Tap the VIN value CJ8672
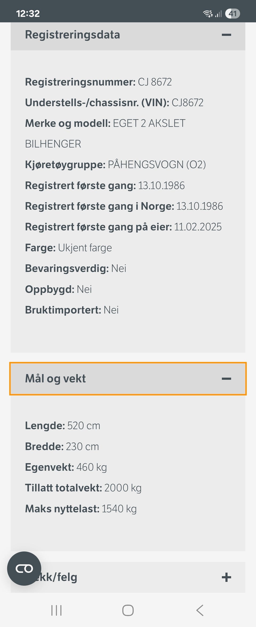The width and height of the screenshot is (256, 627). pos(187,103)
